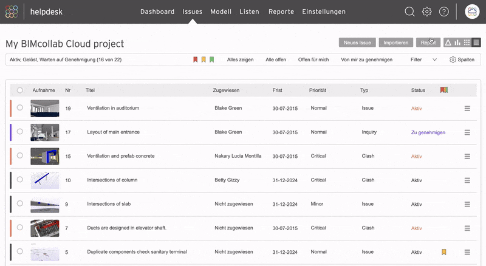Open the search magnifier in header
Screen dimensions: 486x266
pos(410,12)
